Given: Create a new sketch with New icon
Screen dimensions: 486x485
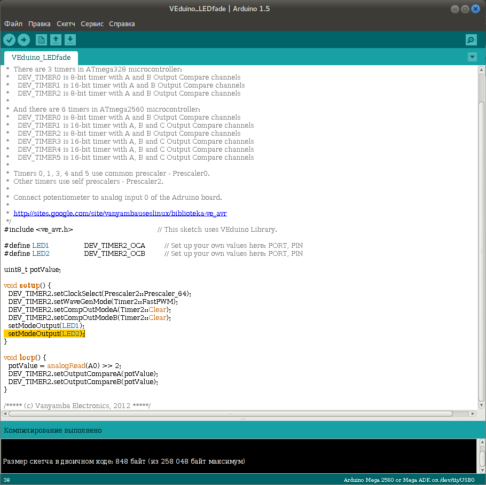Looking at the screenshot, I should click(x=41, y=40).
